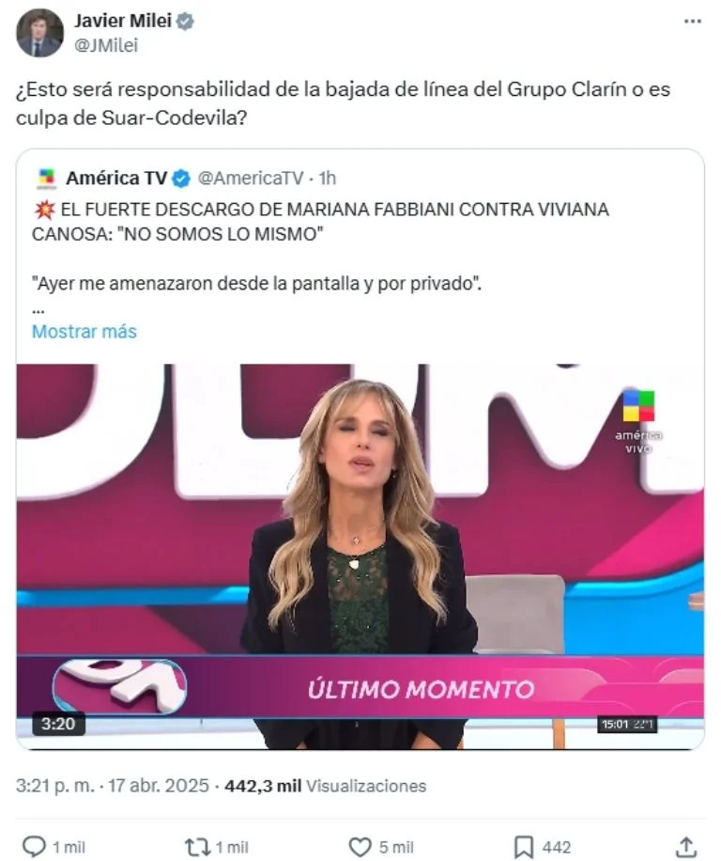Click the share upload icon
The width and height of the screenshot is (721, 861).
click(686, 846)
